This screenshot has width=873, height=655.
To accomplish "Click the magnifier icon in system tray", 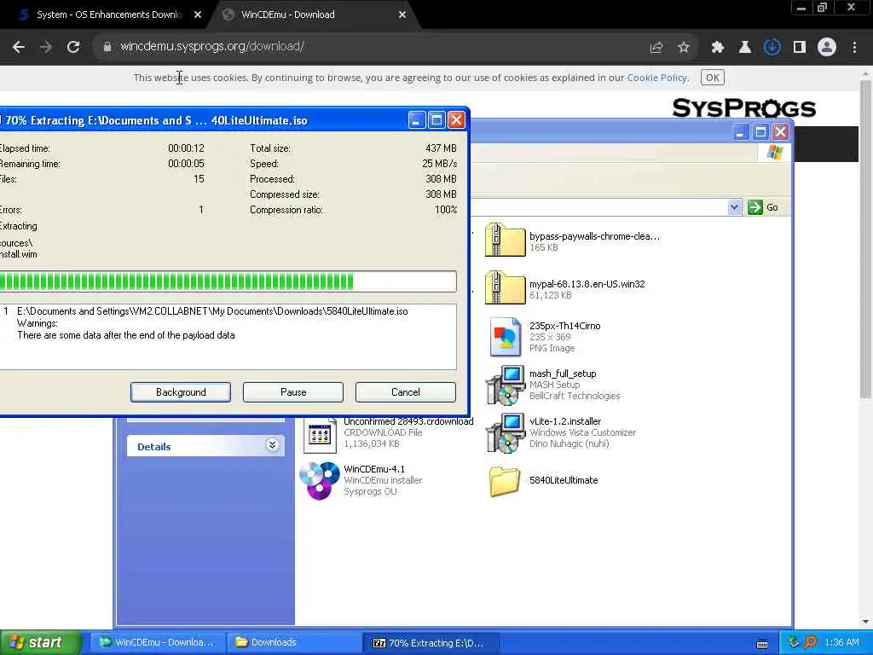I will (810, 642).
